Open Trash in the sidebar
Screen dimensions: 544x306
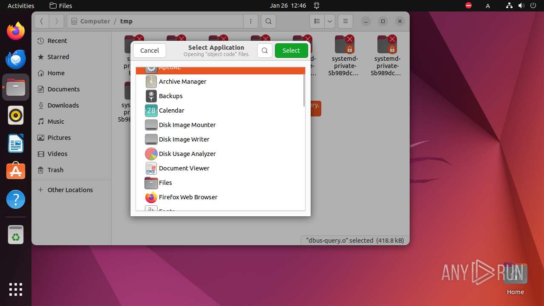point(71,170)
